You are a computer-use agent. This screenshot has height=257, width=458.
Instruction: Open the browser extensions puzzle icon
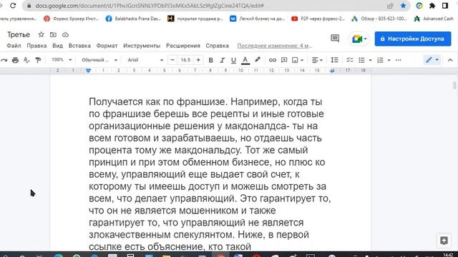tap(432, 6)
